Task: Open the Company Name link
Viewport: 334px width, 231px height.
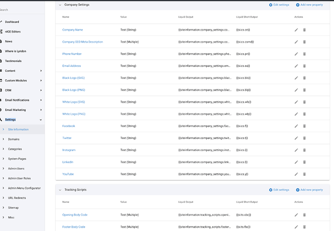Action: point(73,30)
